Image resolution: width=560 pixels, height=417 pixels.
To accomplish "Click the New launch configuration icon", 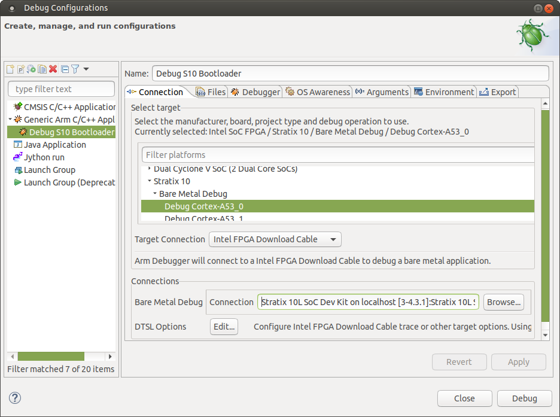I will click(10, 69).
